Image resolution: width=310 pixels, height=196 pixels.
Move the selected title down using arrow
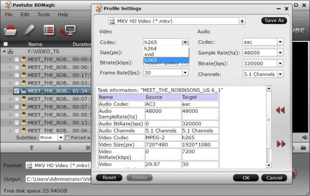[60, 148]
